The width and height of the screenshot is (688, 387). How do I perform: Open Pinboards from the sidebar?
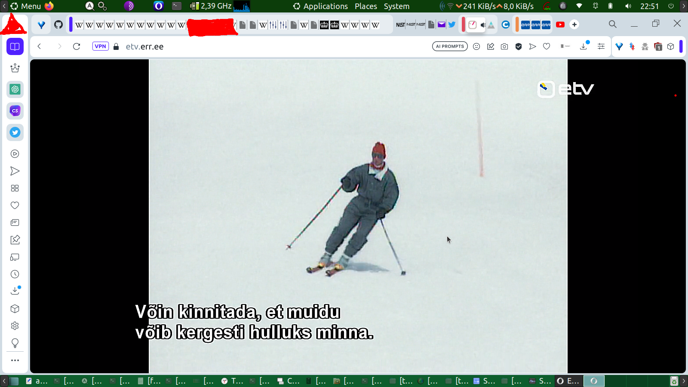(x=15, y=240)
